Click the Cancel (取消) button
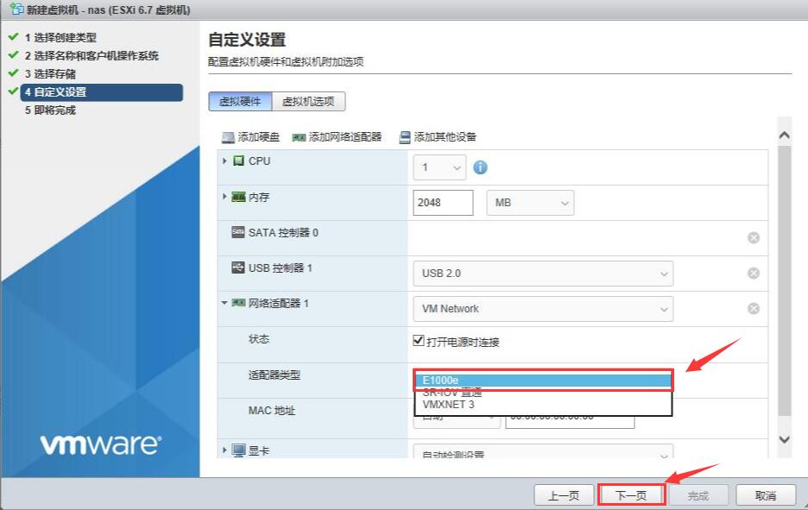 [x=765, y=495]
